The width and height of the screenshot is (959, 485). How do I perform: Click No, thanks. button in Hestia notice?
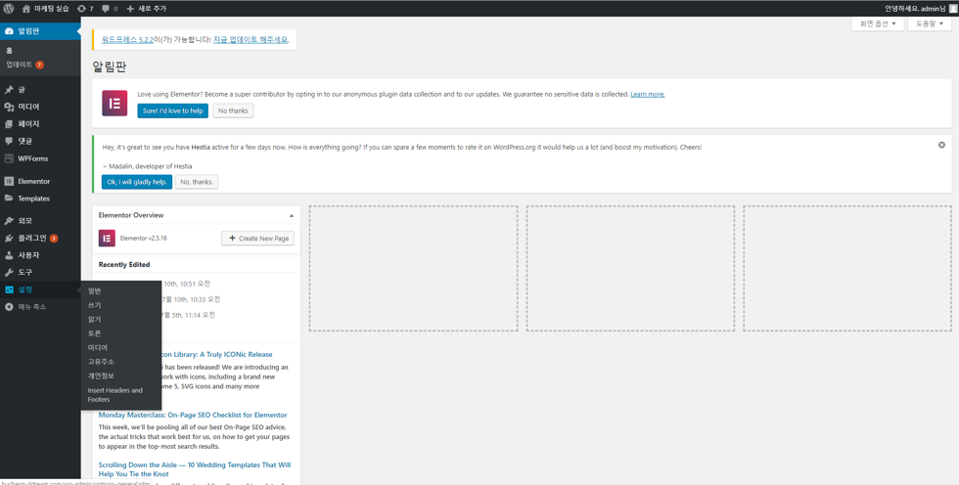coord(197,182)
